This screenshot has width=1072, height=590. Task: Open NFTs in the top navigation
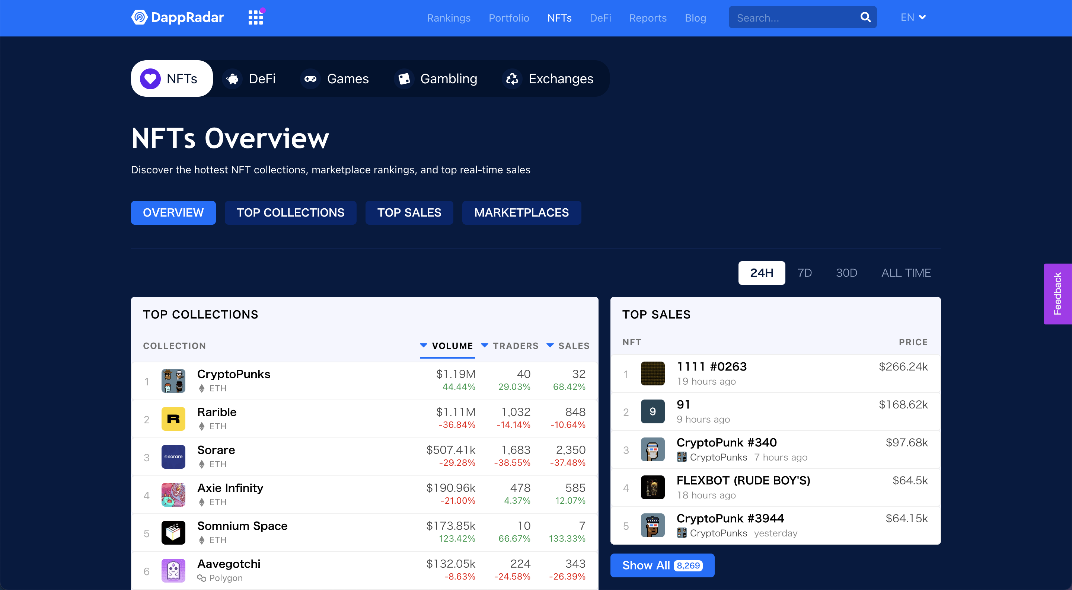point(560,18)
